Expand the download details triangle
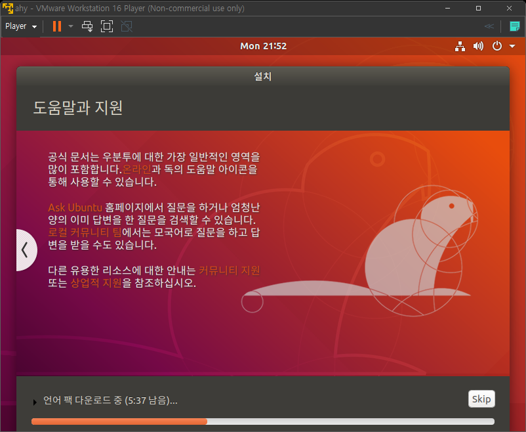Image resolution: width=526 pixels, height=432 pixels. [35, 402]
